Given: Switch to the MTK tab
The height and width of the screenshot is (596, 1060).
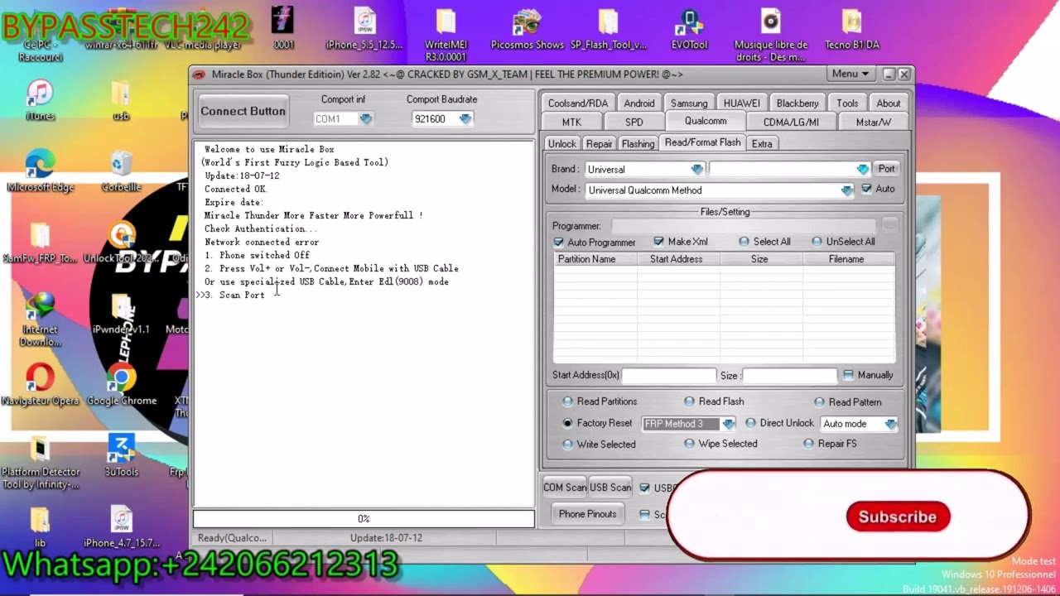Looking at the screenshot, I should (571, 122).
